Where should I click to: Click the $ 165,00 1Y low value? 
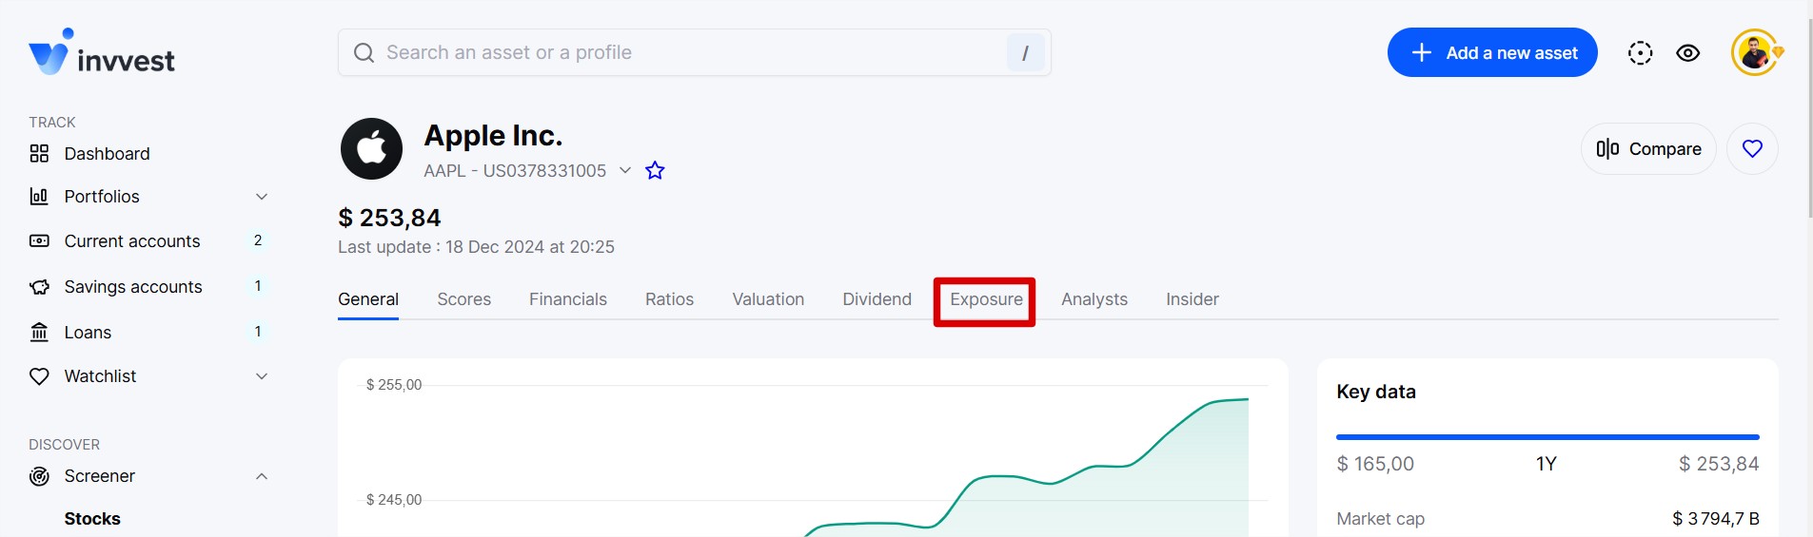pyautogui.click(x=1375, y=464)
